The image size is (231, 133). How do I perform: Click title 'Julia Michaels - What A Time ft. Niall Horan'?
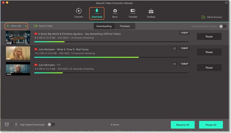63,49
